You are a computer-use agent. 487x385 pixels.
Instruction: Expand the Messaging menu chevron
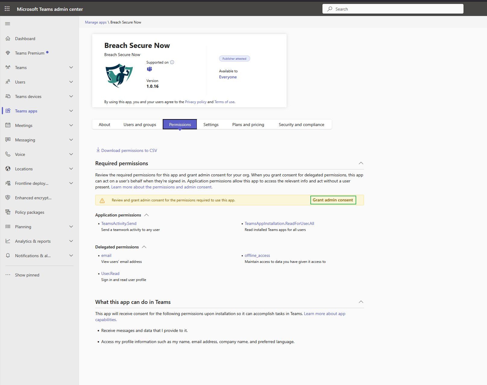pos(71,140)
